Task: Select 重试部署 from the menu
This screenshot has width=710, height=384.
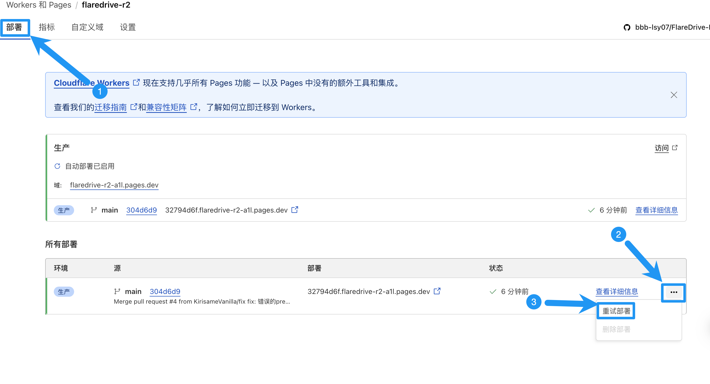Action: coord(616,311)
